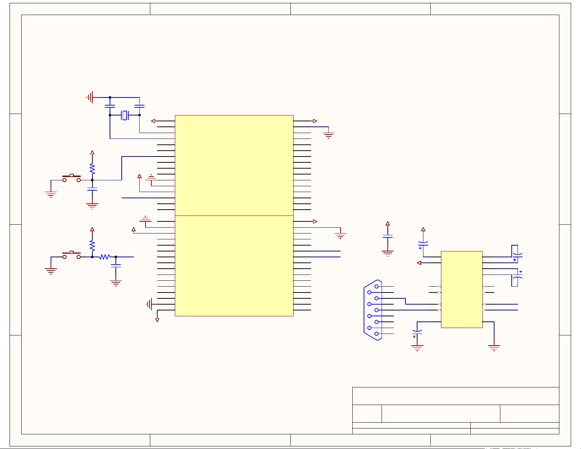This screenshot has width=581, height=449.
Task: Select the power arrow above lower pull-up resistor
Action: [92, 229]
